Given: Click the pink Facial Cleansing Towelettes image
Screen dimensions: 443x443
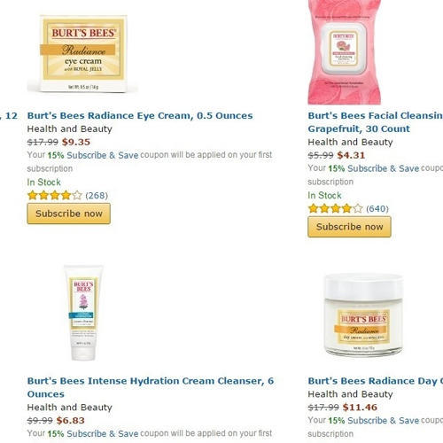Looking at the screenshot, I should pyautogui.click(x=344, y=52).
